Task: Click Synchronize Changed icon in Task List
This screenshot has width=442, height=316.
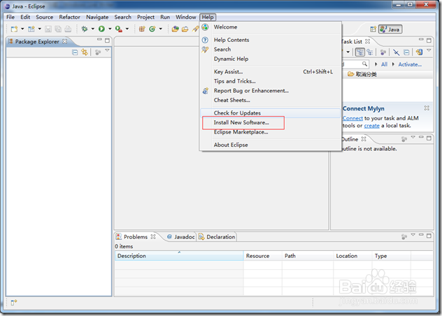Action: (x=419, y=52)
